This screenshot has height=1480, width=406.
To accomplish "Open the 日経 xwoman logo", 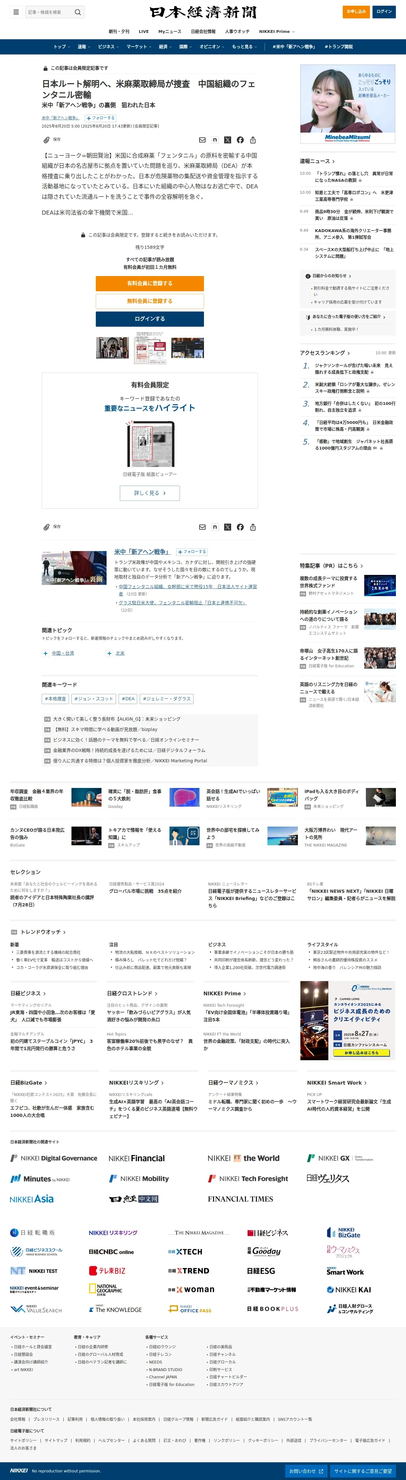I will [192, 1290].
